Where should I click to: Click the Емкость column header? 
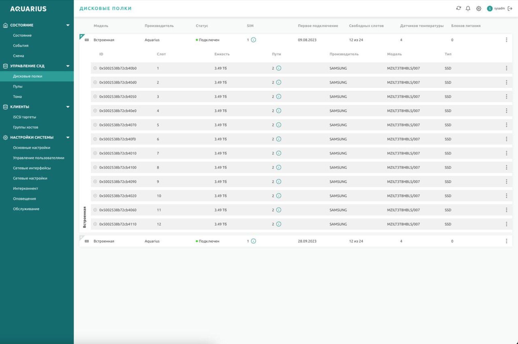pyautogui.click(x=222, y=54)
